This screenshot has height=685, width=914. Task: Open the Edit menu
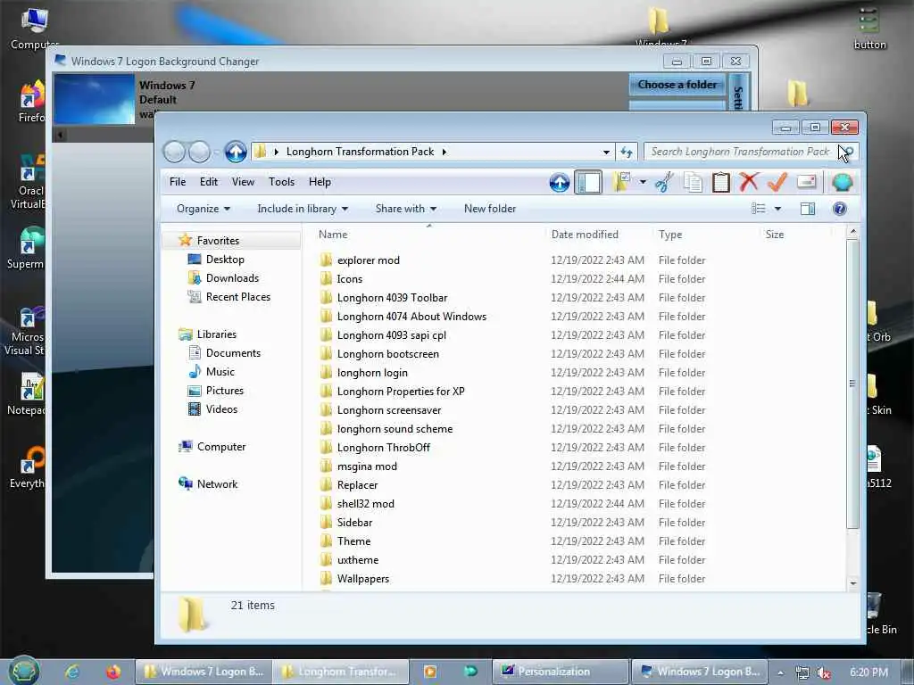tap(209, 182)
